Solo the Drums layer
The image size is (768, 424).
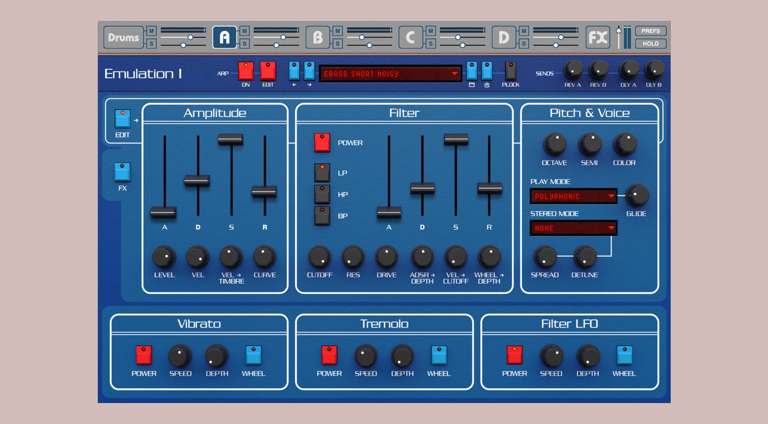click(x=152, y=44)
